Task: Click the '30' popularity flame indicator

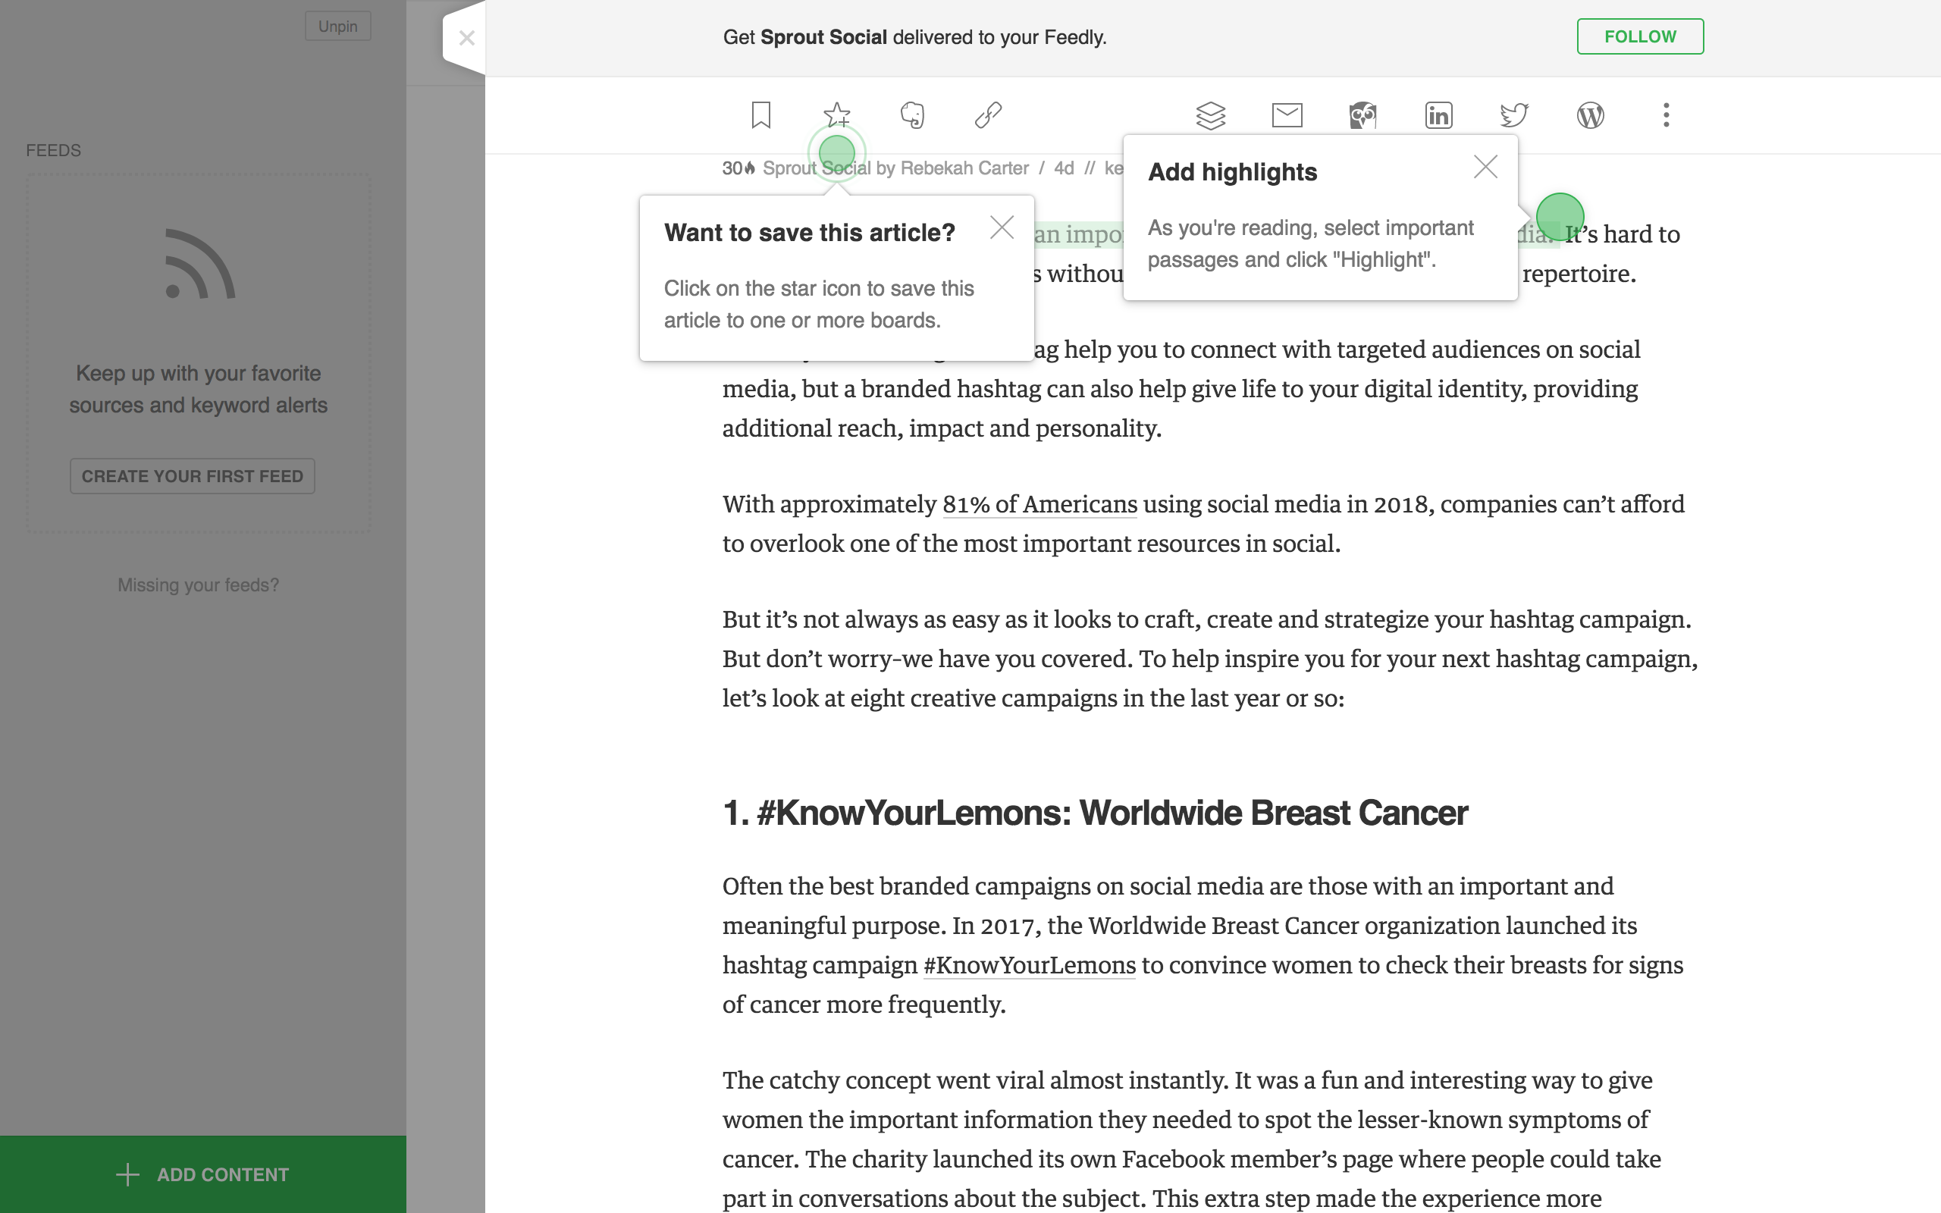Action: click(x=738, y=168)
